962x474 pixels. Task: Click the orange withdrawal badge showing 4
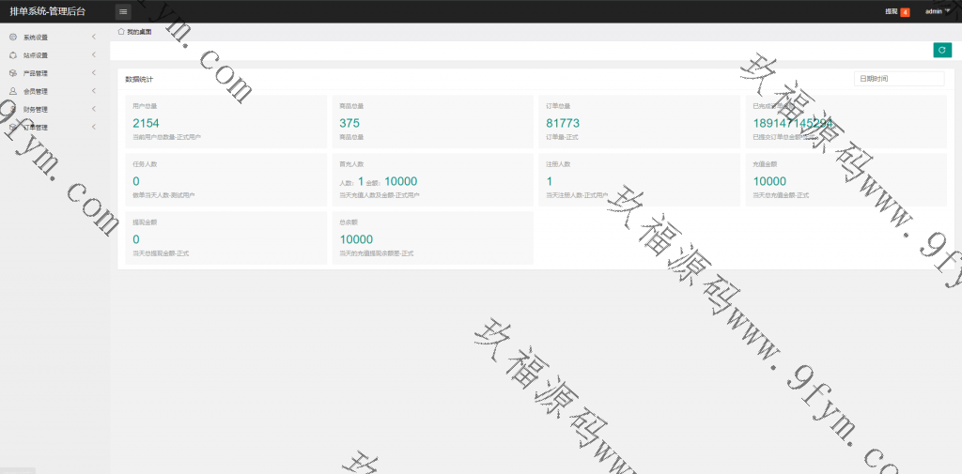pyautogui.click(x=905, y=12)
